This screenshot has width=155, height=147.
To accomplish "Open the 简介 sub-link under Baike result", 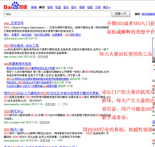I will click(6, 35).
